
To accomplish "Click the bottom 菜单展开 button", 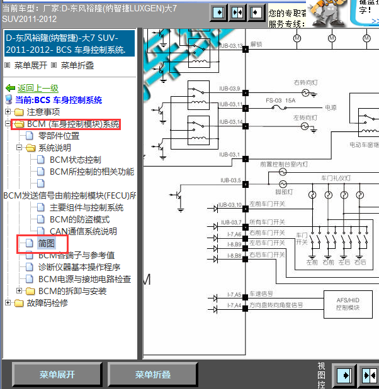I will pos(57,375).
